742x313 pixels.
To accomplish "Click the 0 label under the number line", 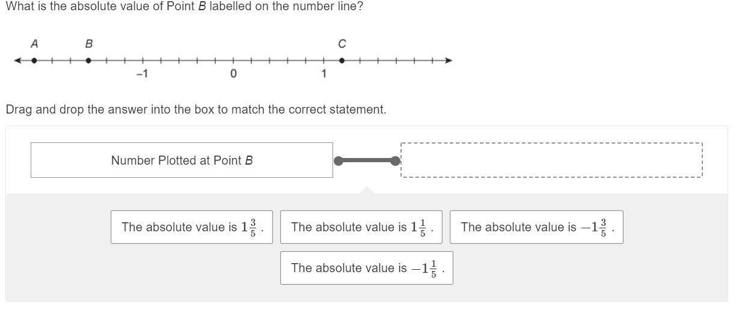I will [x=233, y=74].
